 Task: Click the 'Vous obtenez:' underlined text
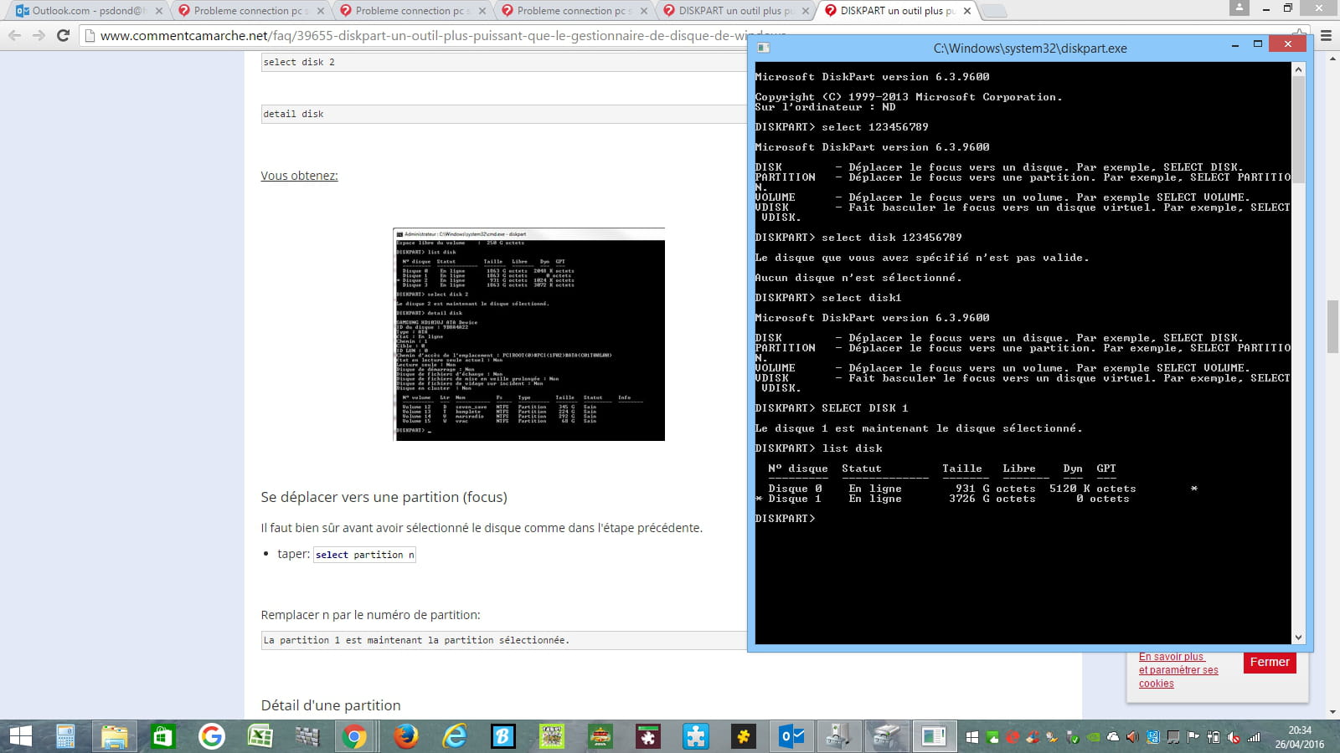[299, 176]
